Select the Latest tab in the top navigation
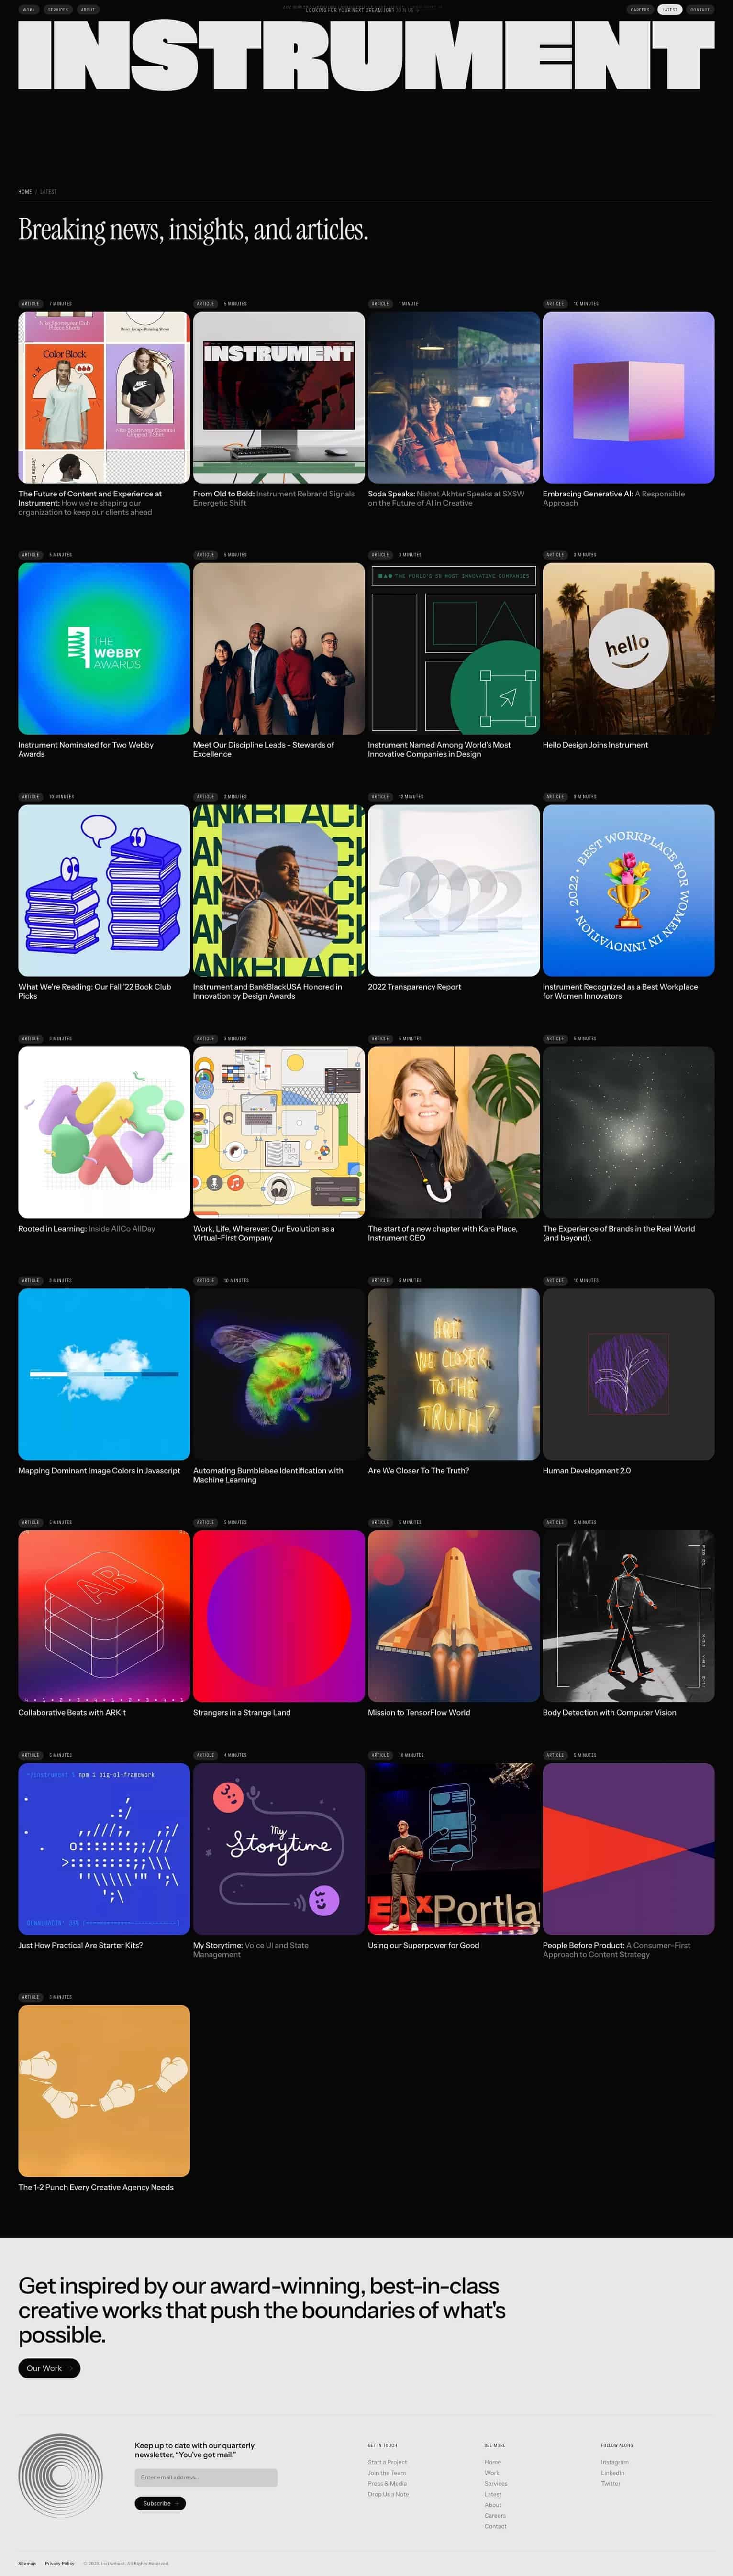The width and height of the screenshot is (733, 2576). [x=670, y=9]
